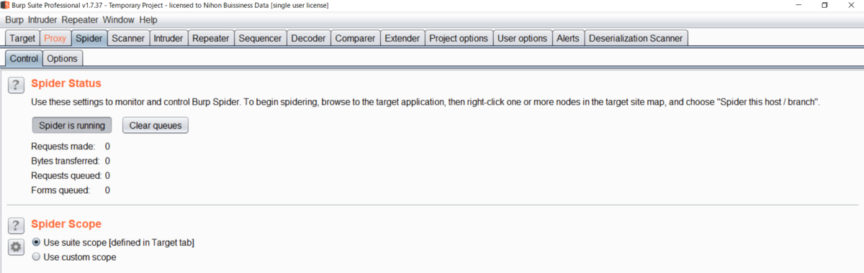Click the Spider Status heading

click(66, 83)
